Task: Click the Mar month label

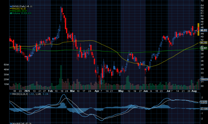Action: pos(72,91)
